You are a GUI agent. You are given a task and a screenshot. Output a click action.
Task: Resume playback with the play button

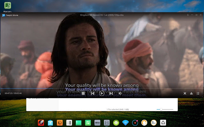coord(102,93)
